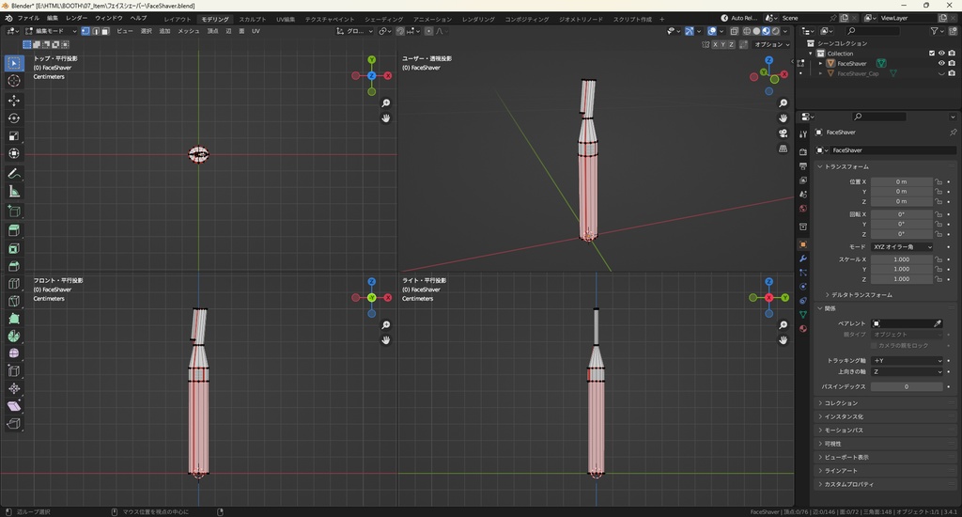
Task: Open the File menu
Action: (28, 19)
